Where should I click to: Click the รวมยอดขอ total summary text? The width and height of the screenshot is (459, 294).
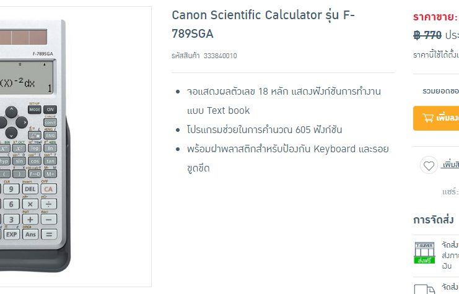tap(440, 90)
